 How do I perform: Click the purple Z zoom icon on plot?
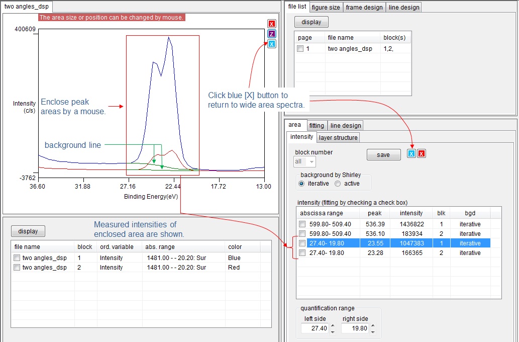pyautogui.click(x=272, y=34)
